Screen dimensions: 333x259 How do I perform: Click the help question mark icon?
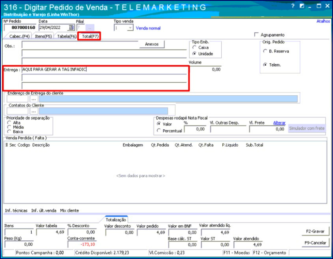(293, 6)
